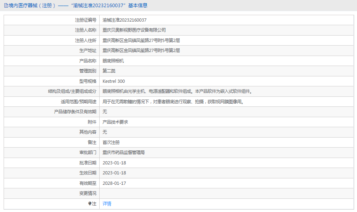Select management category value 第二类
The image size is (357, 212).
tap(109, 71)
